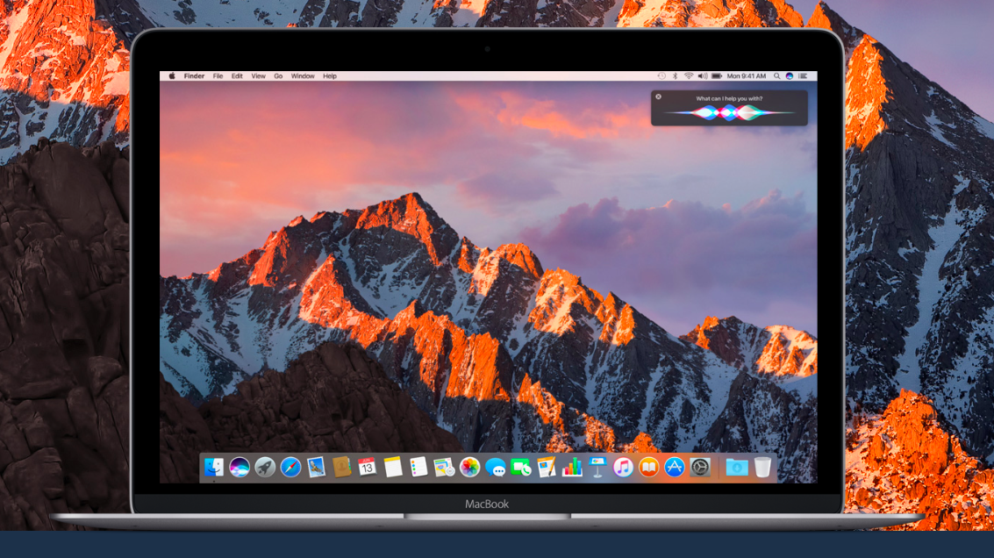Open Mail stamp icon in Dock
This screenshot has height=558, width=994.
coord(316,468)
